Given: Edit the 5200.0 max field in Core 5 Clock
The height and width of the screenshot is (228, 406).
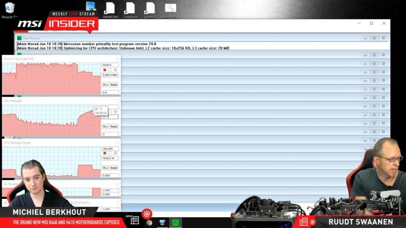Looking at the screenshot, I should [110, 65].
